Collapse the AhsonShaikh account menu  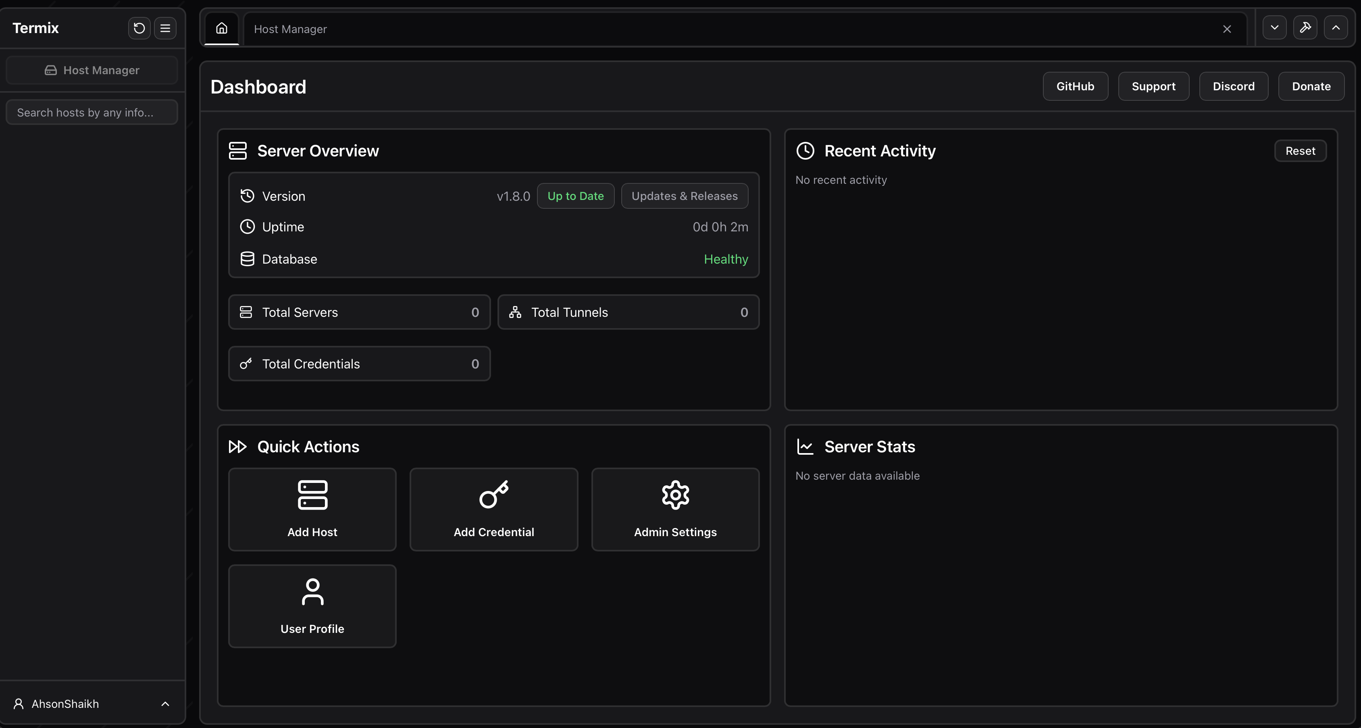(164, 703)
